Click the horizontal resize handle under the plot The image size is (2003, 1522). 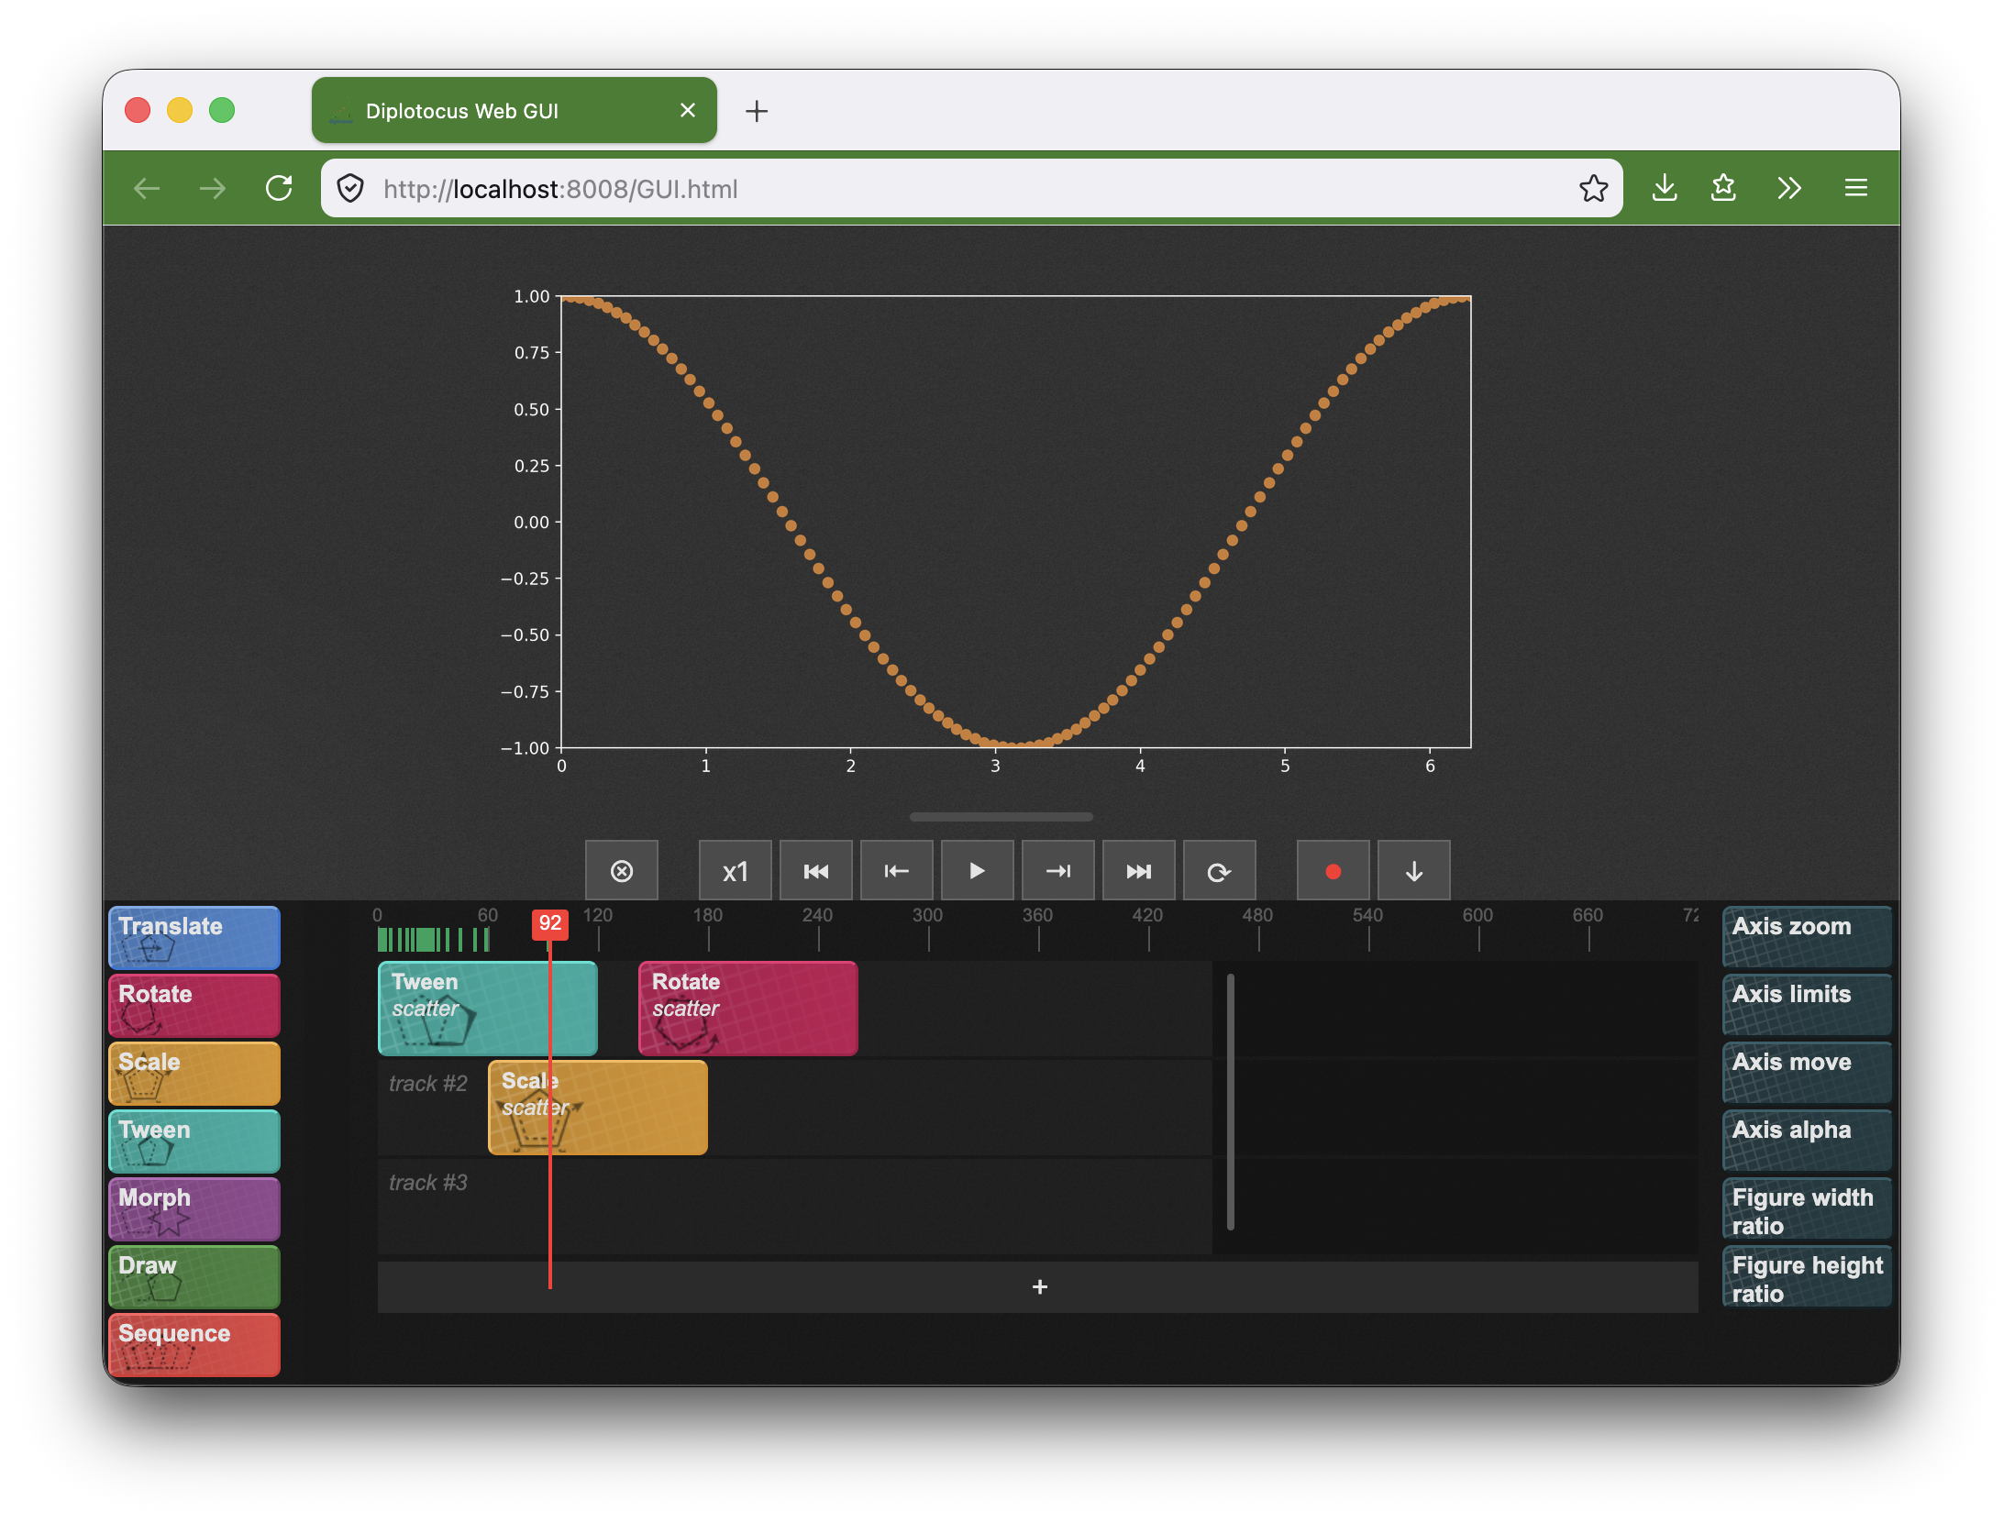[x=1001, y=816]
